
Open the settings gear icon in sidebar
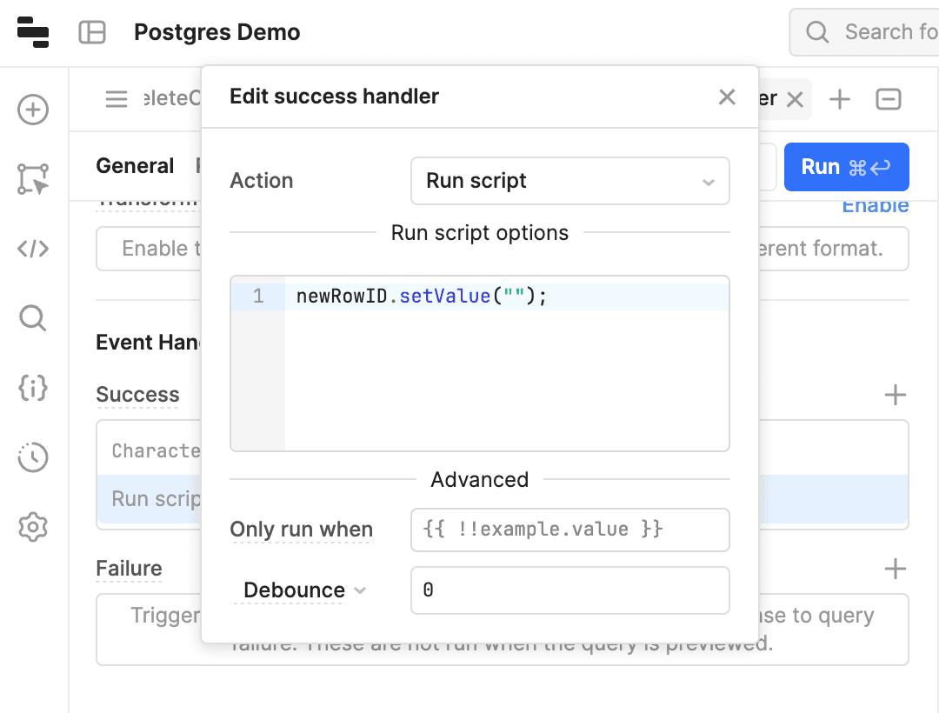[x=33, y=527]
